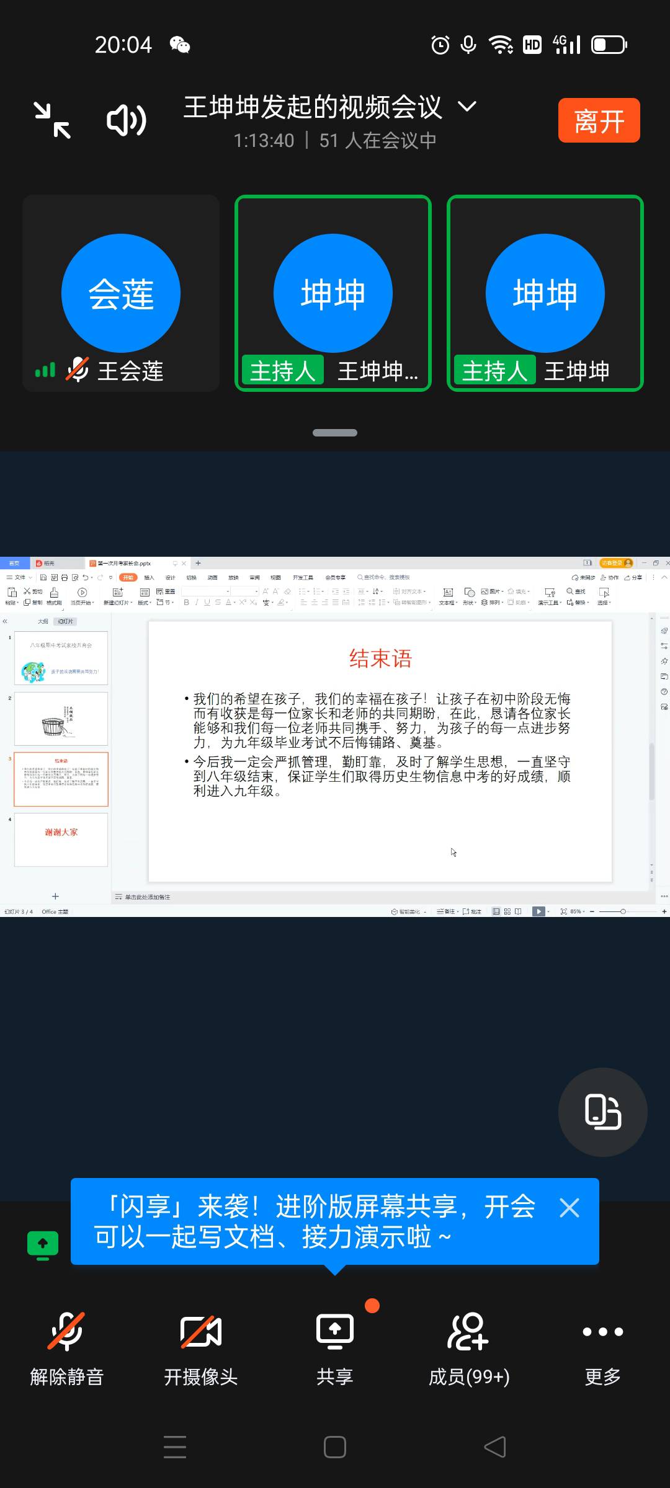Select slide 1 thumbnail 八年级期中考试家校共育会
Image resolution: width=670 pixels, height=1488 pixels.
pos(61,658)
